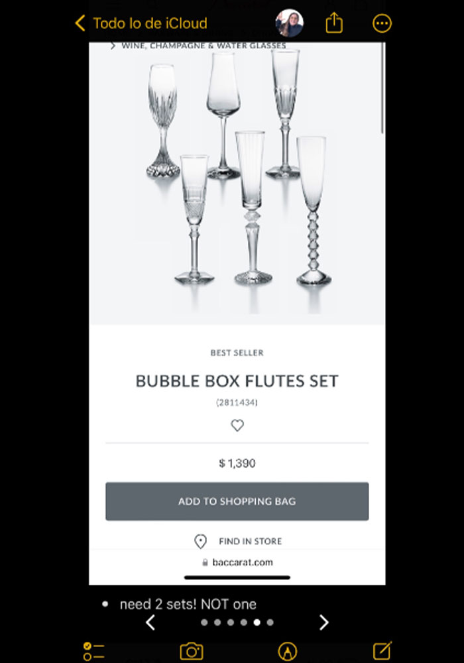Tap the collaborator profile avatar

290,24
